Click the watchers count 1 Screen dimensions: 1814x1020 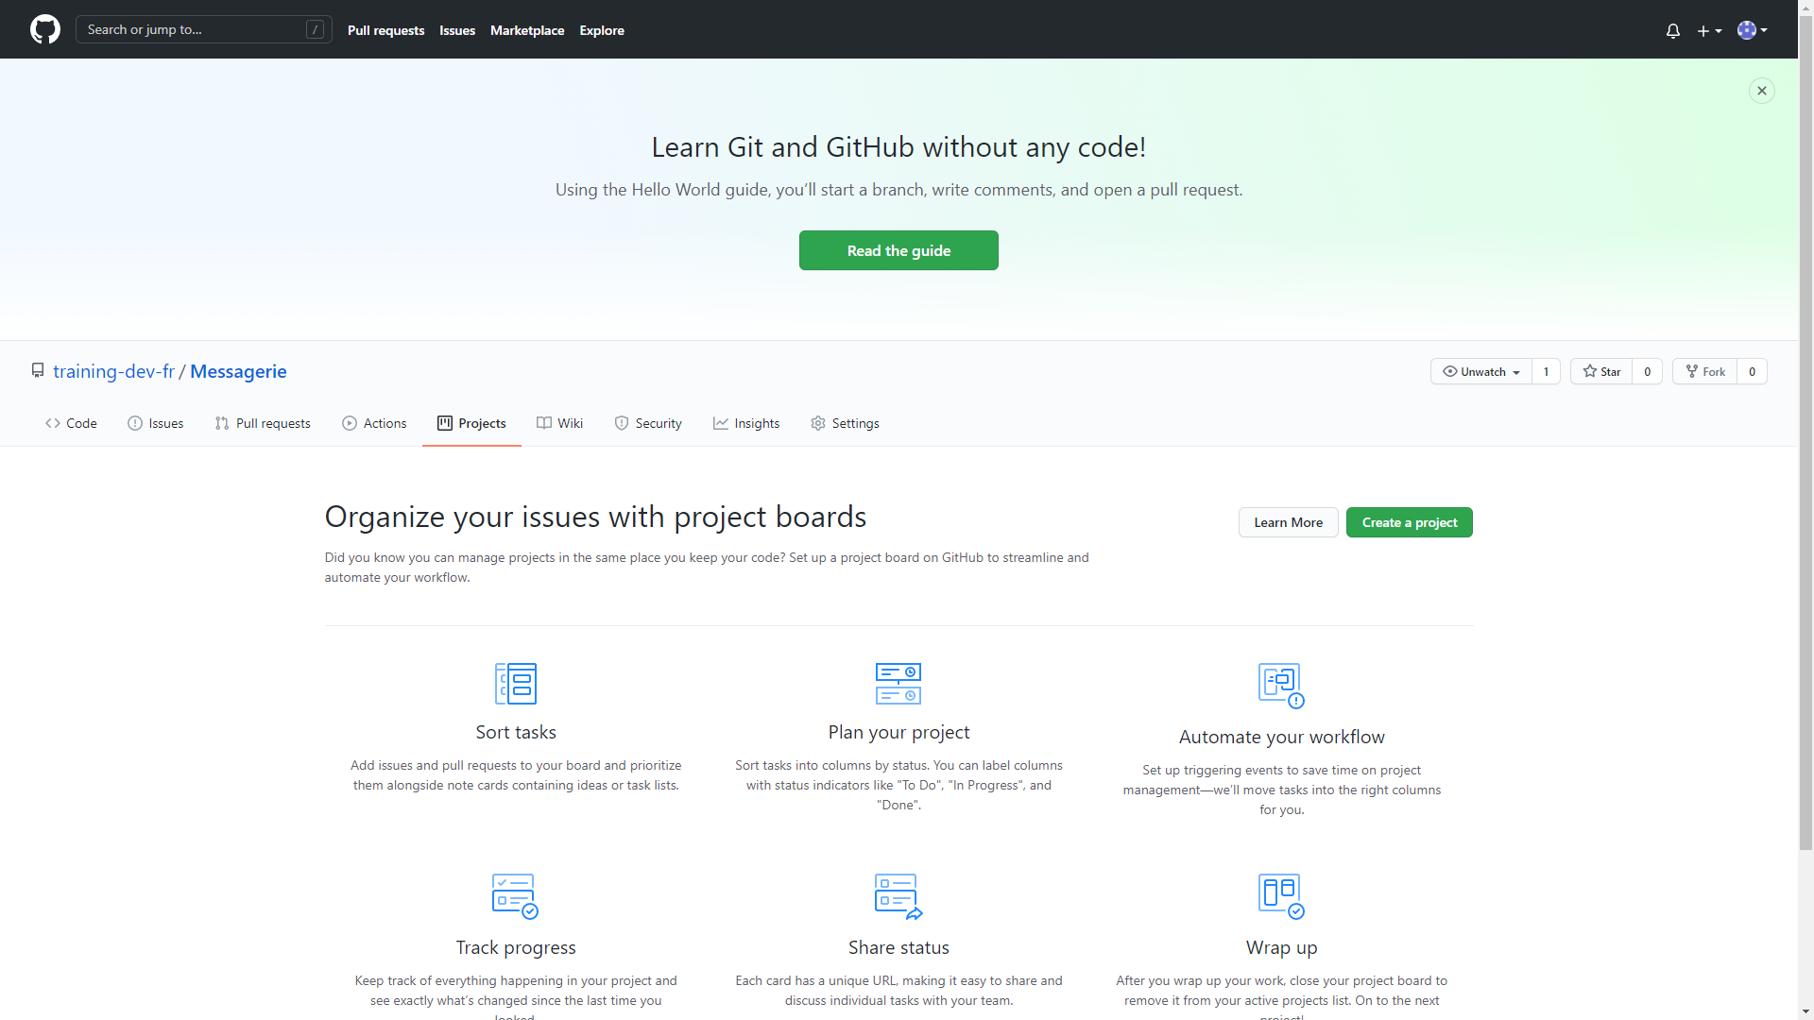click(x=1546, y=371)
